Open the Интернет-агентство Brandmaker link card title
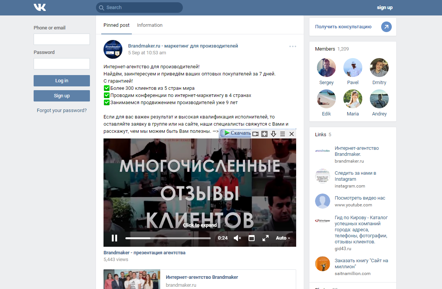The image size is (442, 289). point(202,277)
